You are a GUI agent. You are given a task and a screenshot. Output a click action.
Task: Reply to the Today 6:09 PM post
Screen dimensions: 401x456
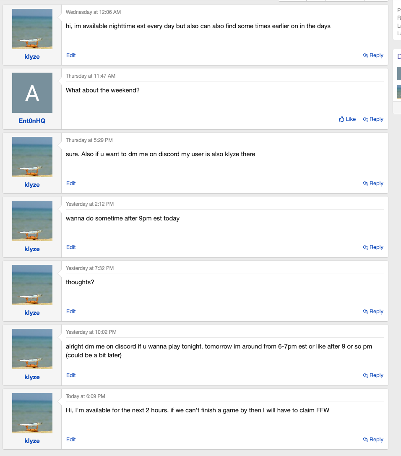373,440
